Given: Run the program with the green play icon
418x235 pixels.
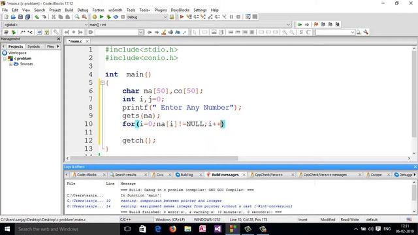Looking at the screenshot, I should [102, 17].
